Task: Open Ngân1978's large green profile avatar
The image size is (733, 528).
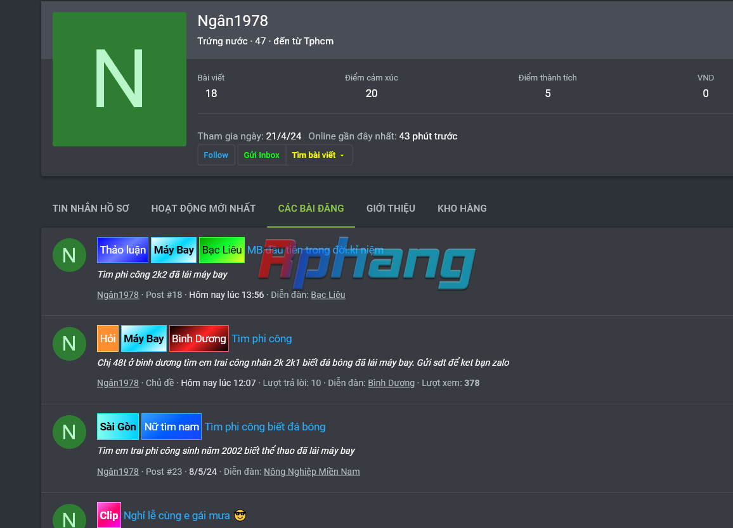Action: tap(119, 79)
